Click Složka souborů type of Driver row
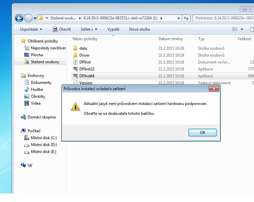254x202 pixels. point(211,55)
